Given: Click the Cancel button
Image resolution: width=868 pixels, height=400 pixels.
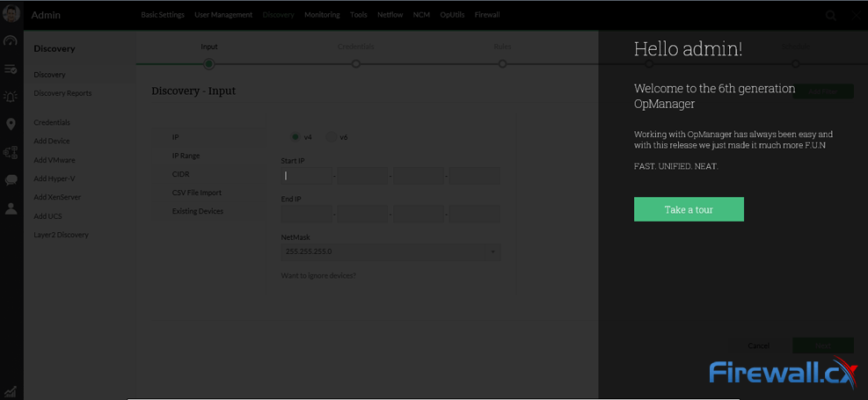Looking at the screenshot, I should [758, 345].
